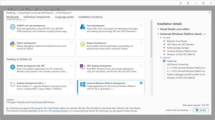Check Desktop development with C++ workload
Viewport: 215px width, 120px height.
pyautogui.click(x=71, y=83)
